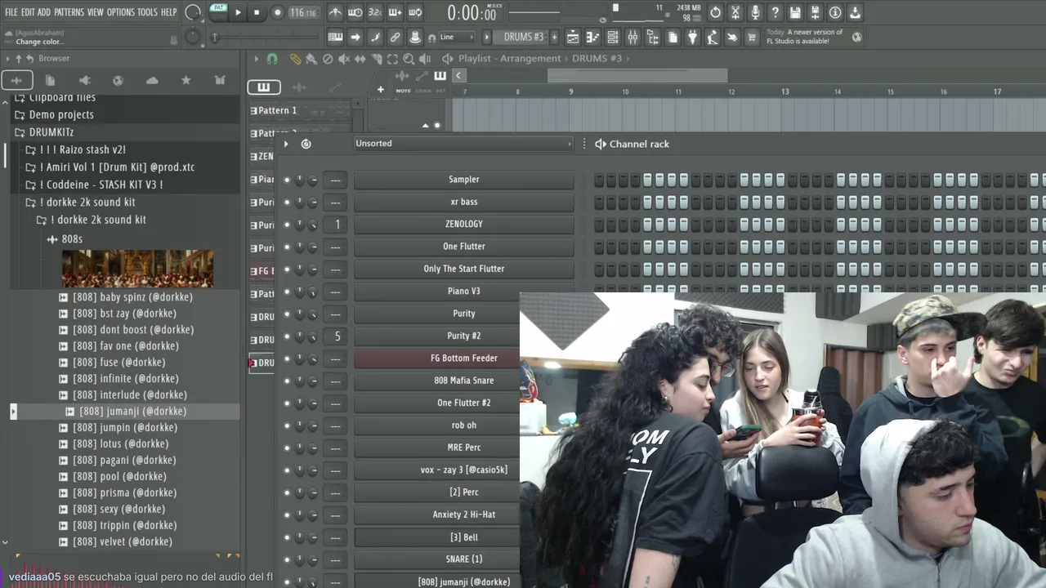This screenshot has width=1046, height=588.
Task: Click the Sampler channel button
Action: tap(464, 180)
